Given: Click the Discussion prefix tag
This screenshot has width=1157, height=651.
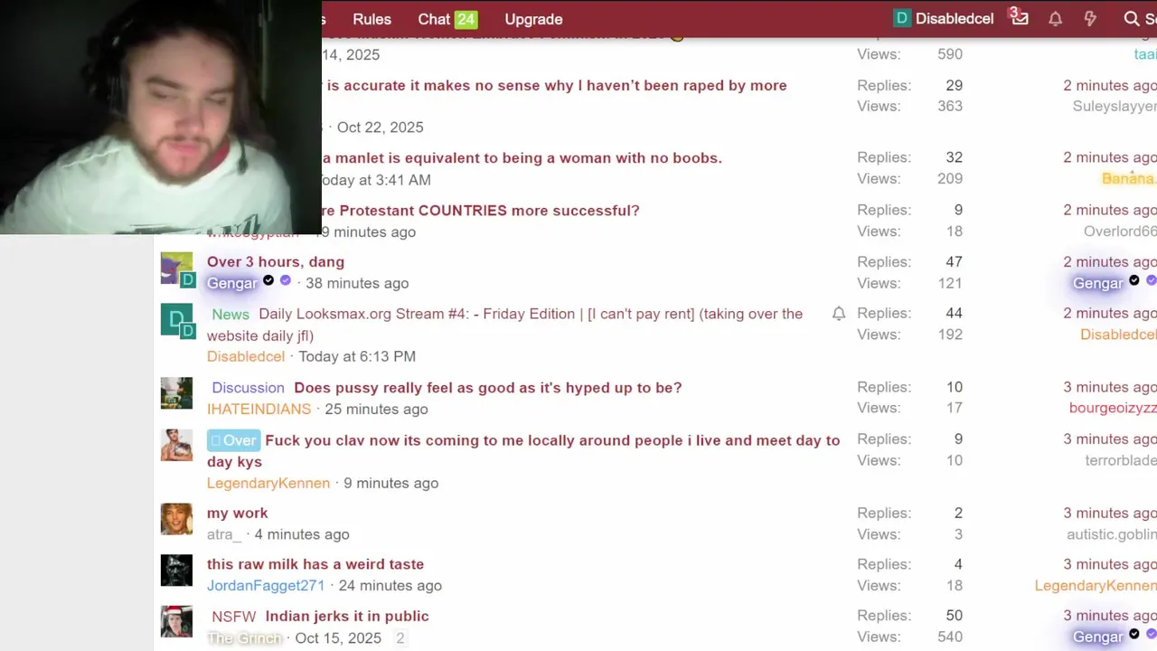Looking at the screenshot, I should pyautogui.click(x=248, y=388).
